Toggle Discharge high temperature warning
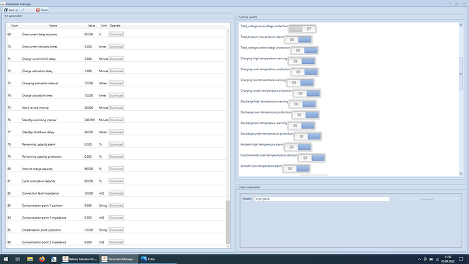The image size is (469, 264). (302, 104)
